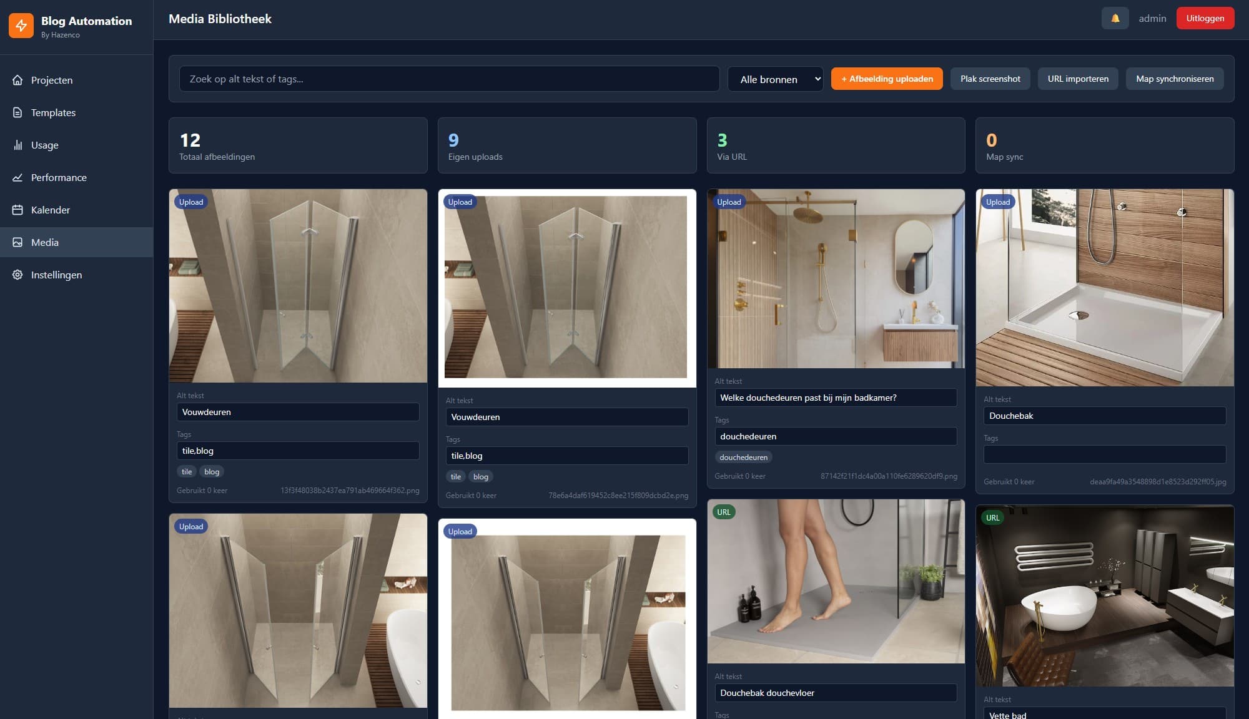Click the URL importeren button
This screenshot has width=1249, height=719.
1078,79
